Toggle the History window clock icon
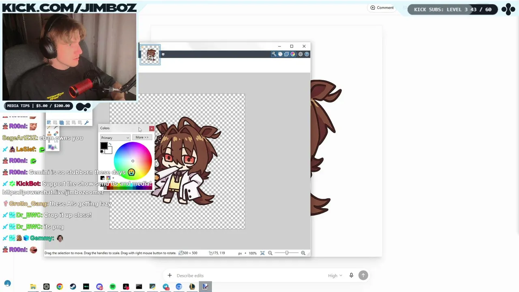Viewport: 519px width, 292px height. (280, 54)
